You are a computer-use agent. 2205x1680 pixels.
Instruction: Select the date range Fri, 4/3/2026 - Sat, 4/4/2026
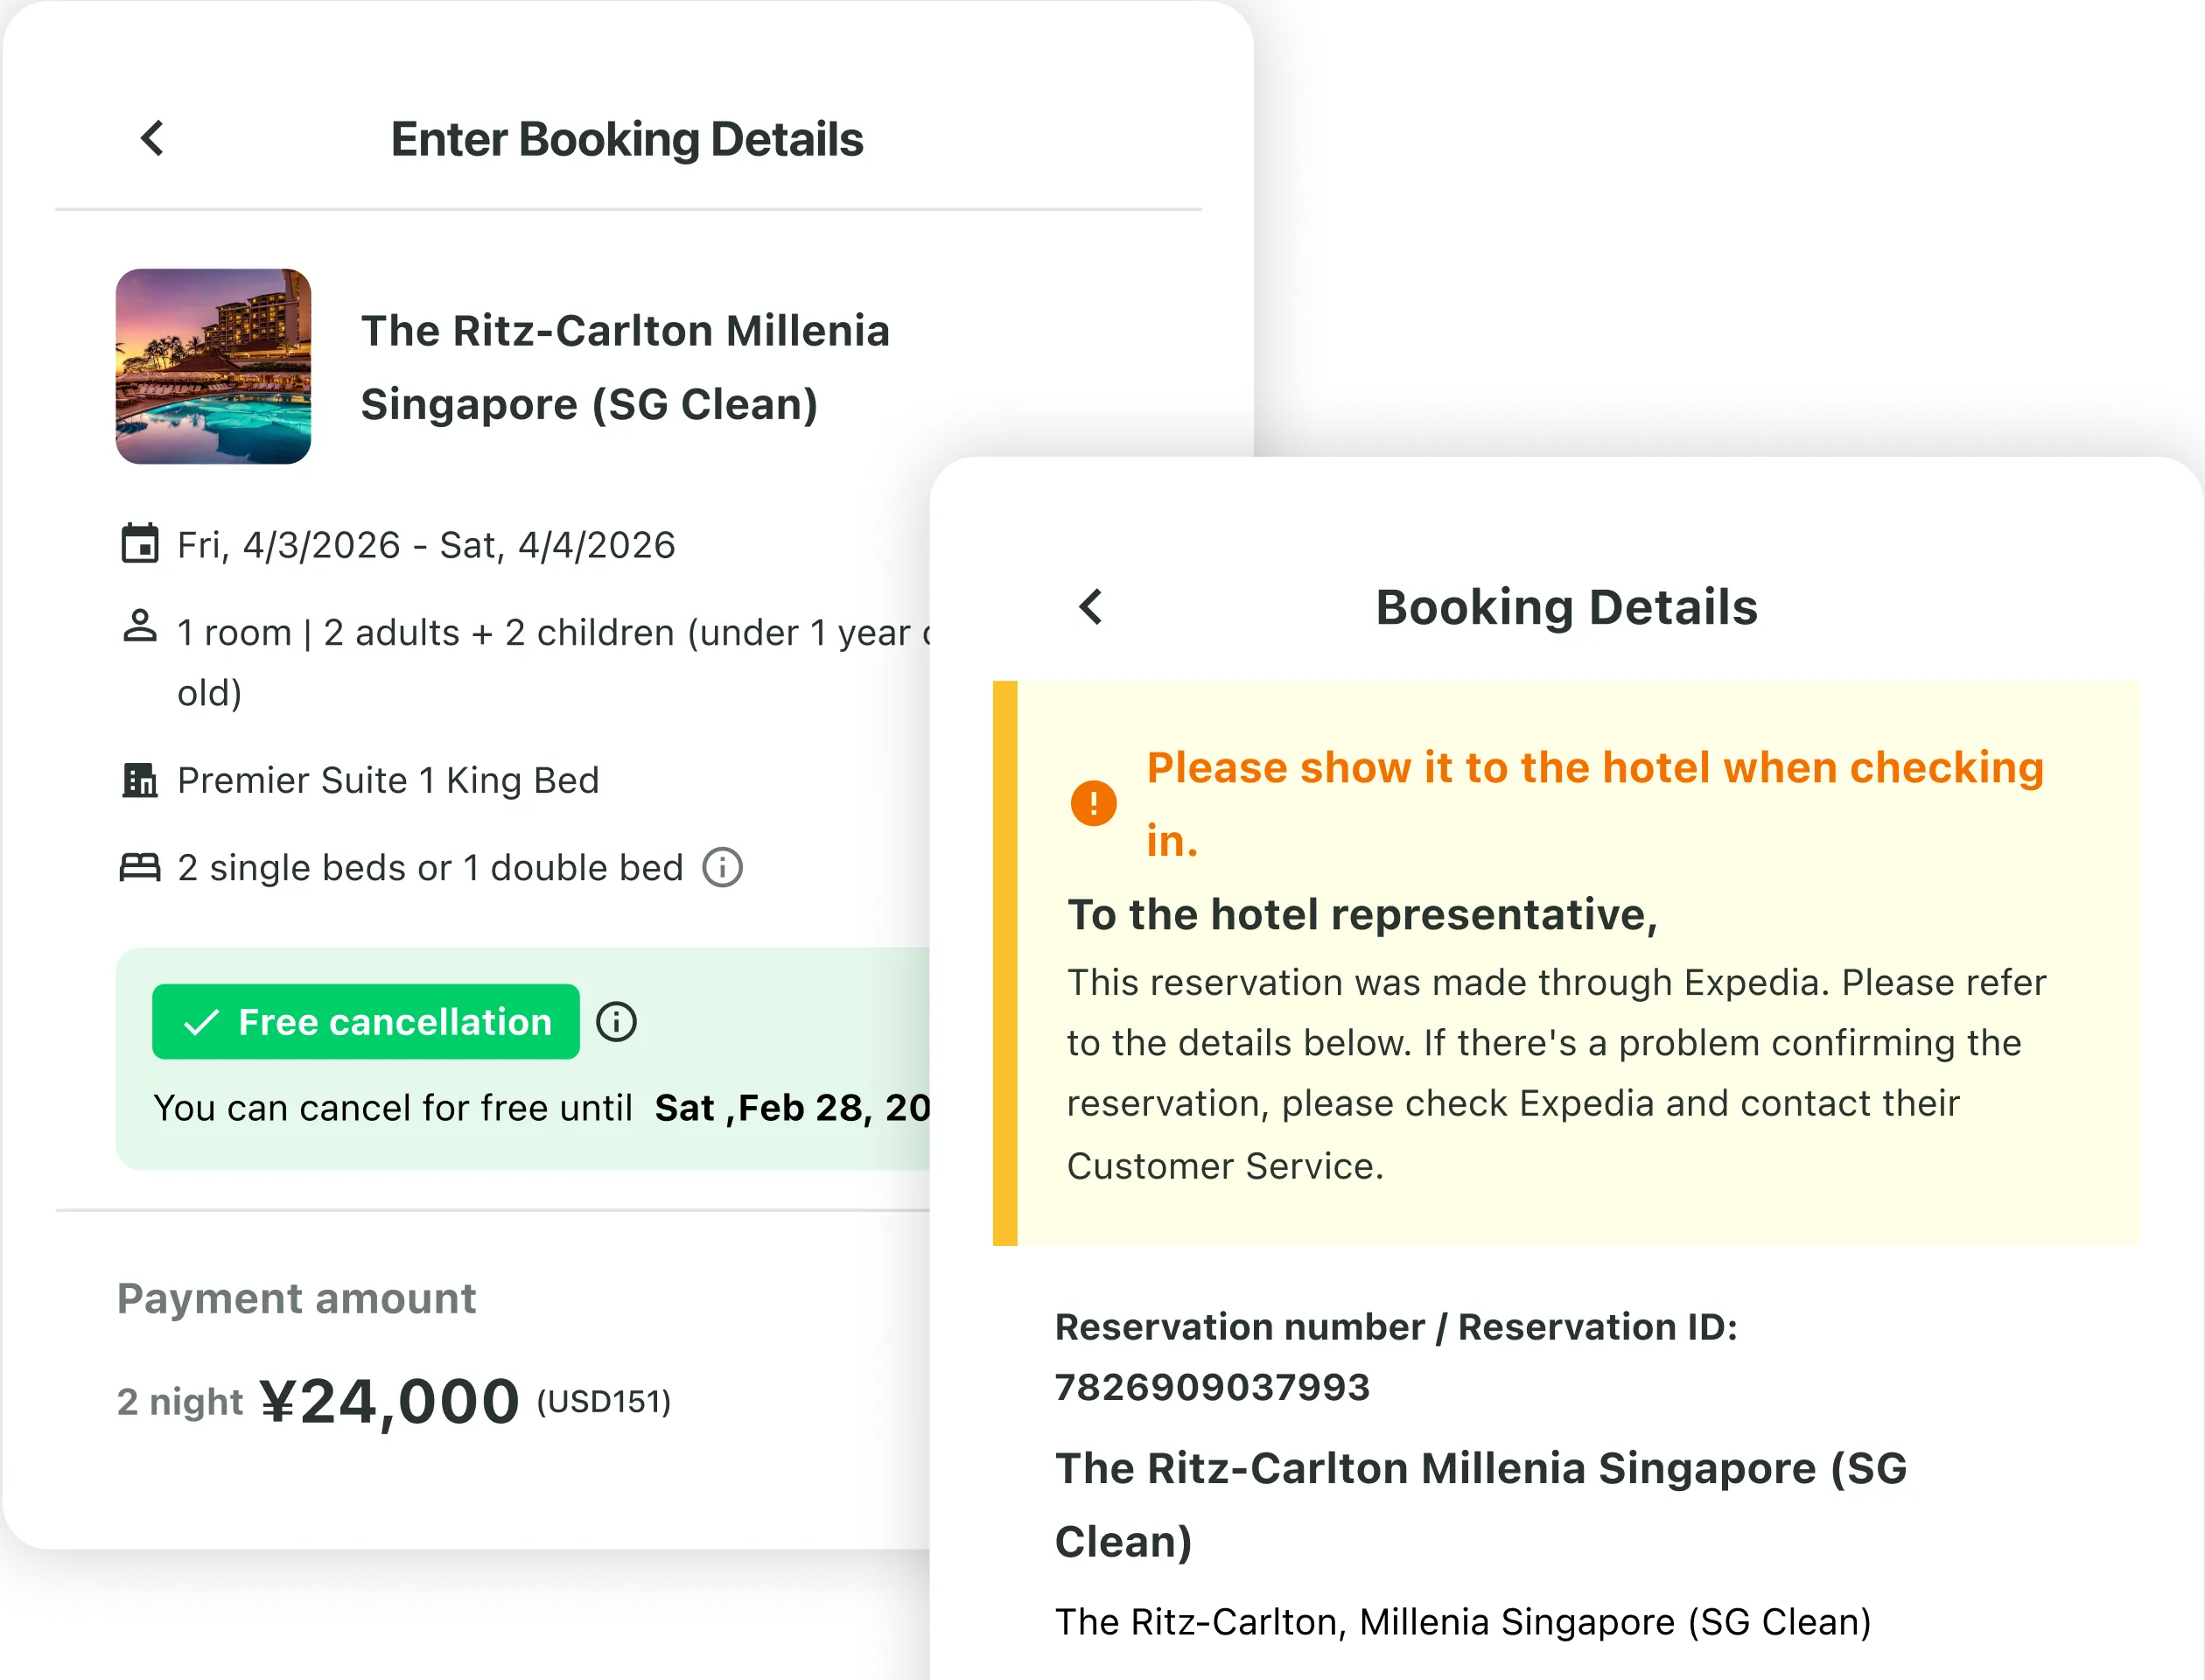click(x=426, y=545)
